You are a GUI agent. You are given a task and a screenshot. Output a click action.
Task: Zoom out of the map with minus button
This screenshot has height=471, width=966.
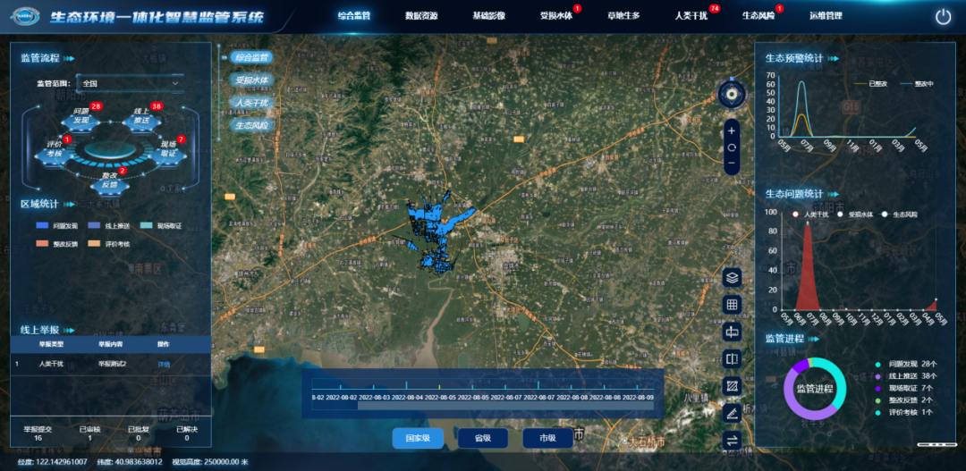(732, 164)
